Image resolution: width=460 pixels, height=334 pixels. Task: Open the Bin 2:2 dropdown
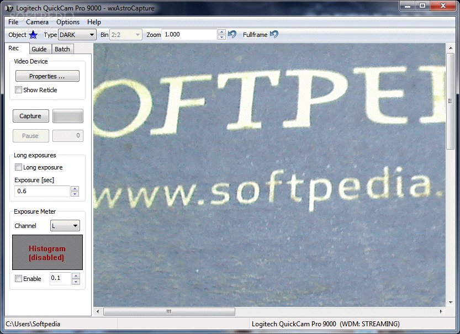(125, 35)
